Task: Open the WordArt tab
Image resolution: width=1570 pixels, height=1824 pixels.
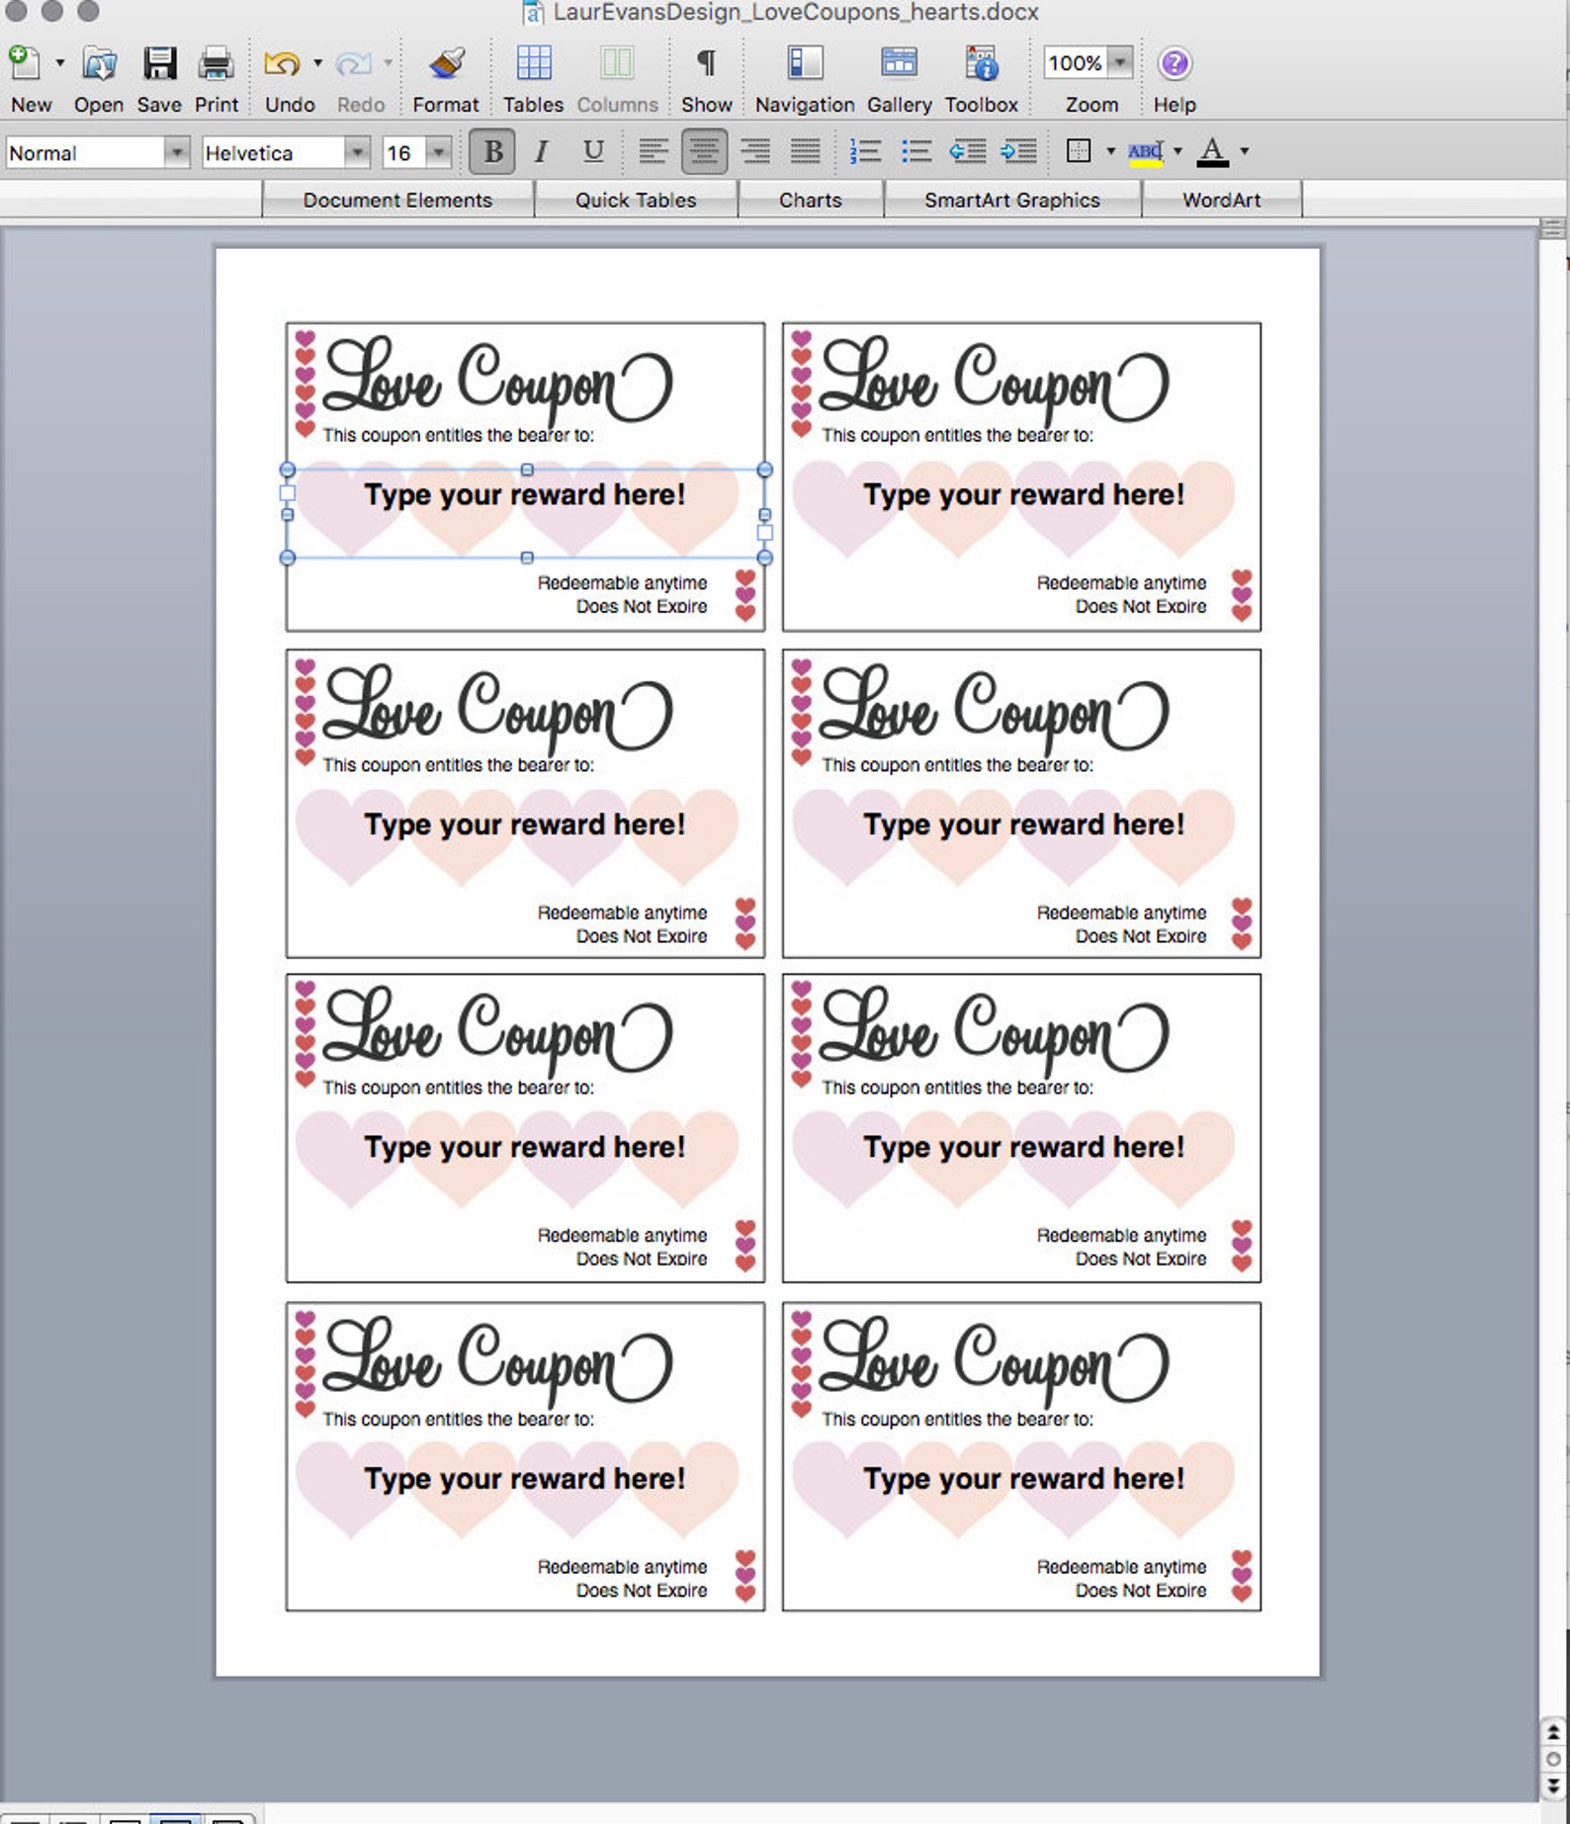Action: click(x=1222, y=200)
